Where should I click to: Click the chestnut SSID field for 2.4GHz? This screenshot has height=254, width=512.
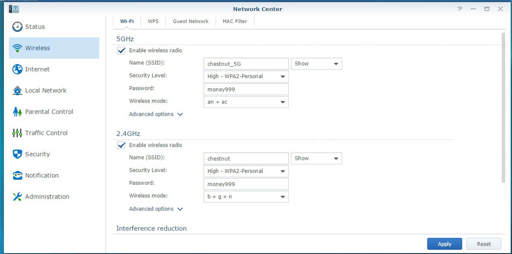tap(246, 158)
